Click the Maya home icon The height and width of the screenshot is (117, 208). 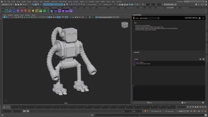(2, 2)
